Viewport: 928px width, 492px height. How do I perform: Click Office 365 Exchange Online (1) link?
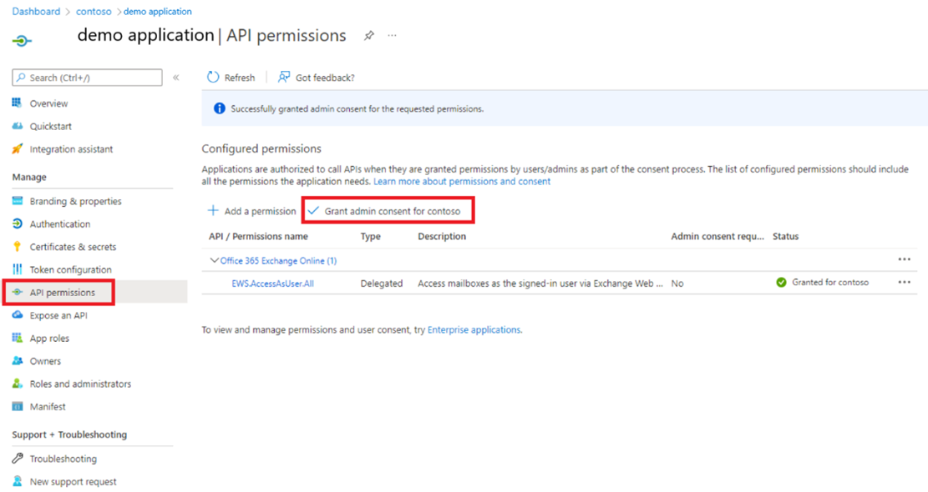[x=278, y=260]
